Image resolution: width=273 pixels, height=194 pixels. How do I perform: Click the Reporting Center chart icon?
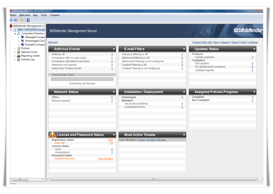[x=19, y=56]
